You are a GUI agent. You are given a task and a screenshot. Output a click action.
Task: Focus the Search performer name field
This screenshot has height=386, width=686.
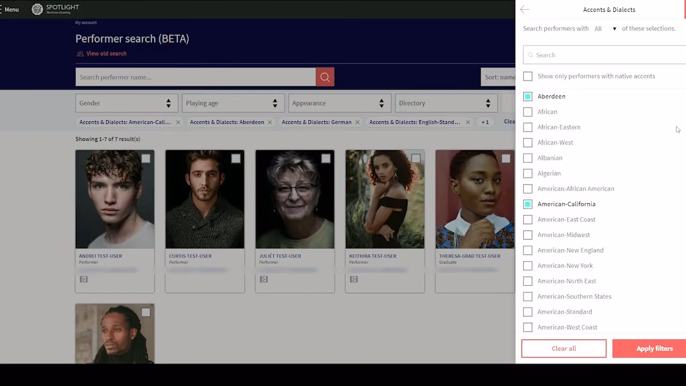click(x=196, y=77)
